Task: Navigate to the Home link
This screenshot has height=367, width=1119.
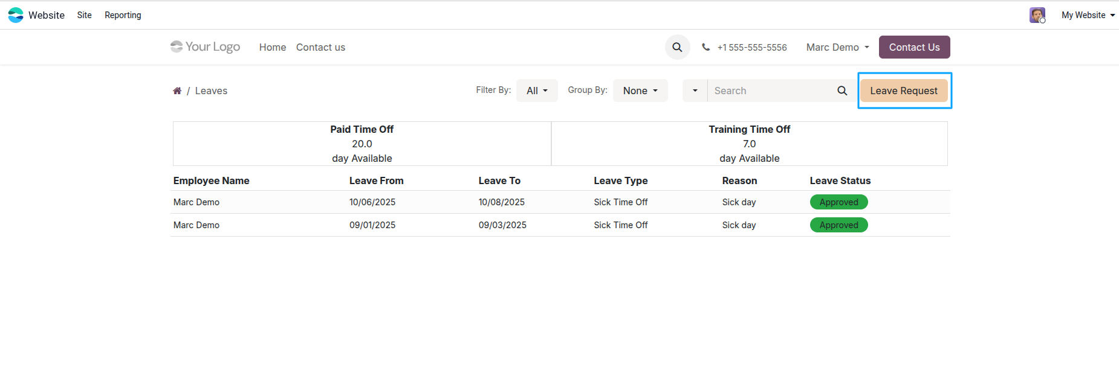Action: 273,47
